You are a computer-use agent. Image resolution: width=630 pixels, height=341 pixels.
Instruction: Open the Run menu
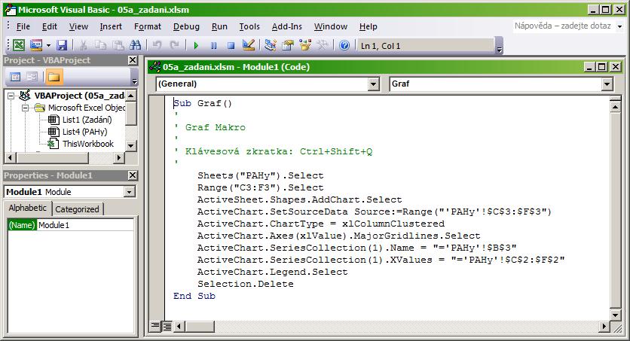pyautogui.click(x=219, y=26)
